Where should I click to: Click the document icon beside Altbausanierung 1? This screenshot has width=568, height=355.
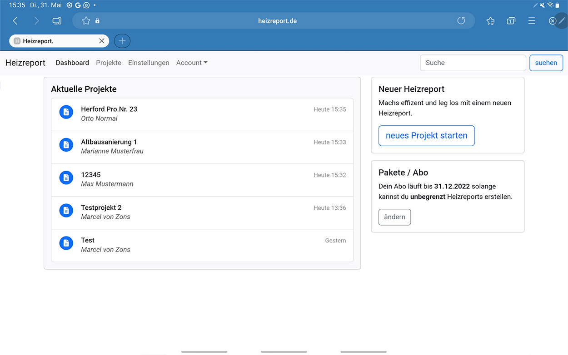coord(66,145)
